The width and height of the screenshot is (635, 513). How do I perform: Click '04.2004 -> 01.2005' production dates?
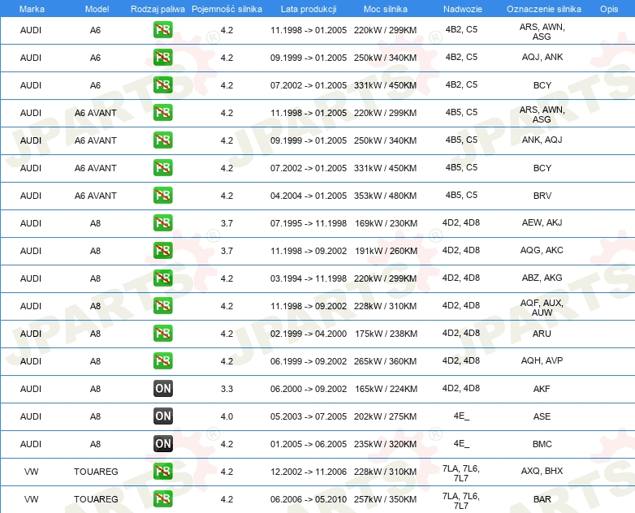pyautogui.click(x=309, y=196)
